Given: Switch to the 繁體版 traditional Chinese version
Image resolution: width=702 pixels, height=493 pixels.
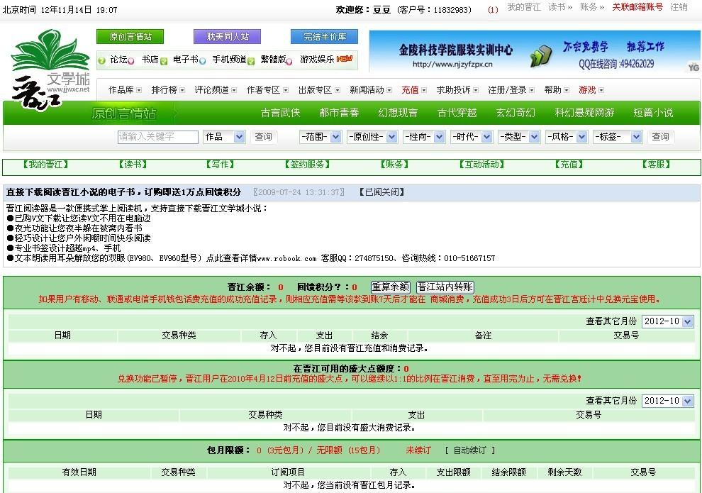Looking at the screenshot, I should (x=273, y=60).
